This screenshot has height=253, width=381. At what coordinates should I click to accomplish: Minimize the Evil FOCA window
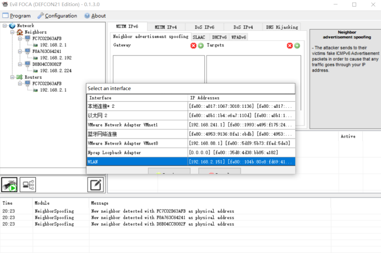tap(335, 4)
